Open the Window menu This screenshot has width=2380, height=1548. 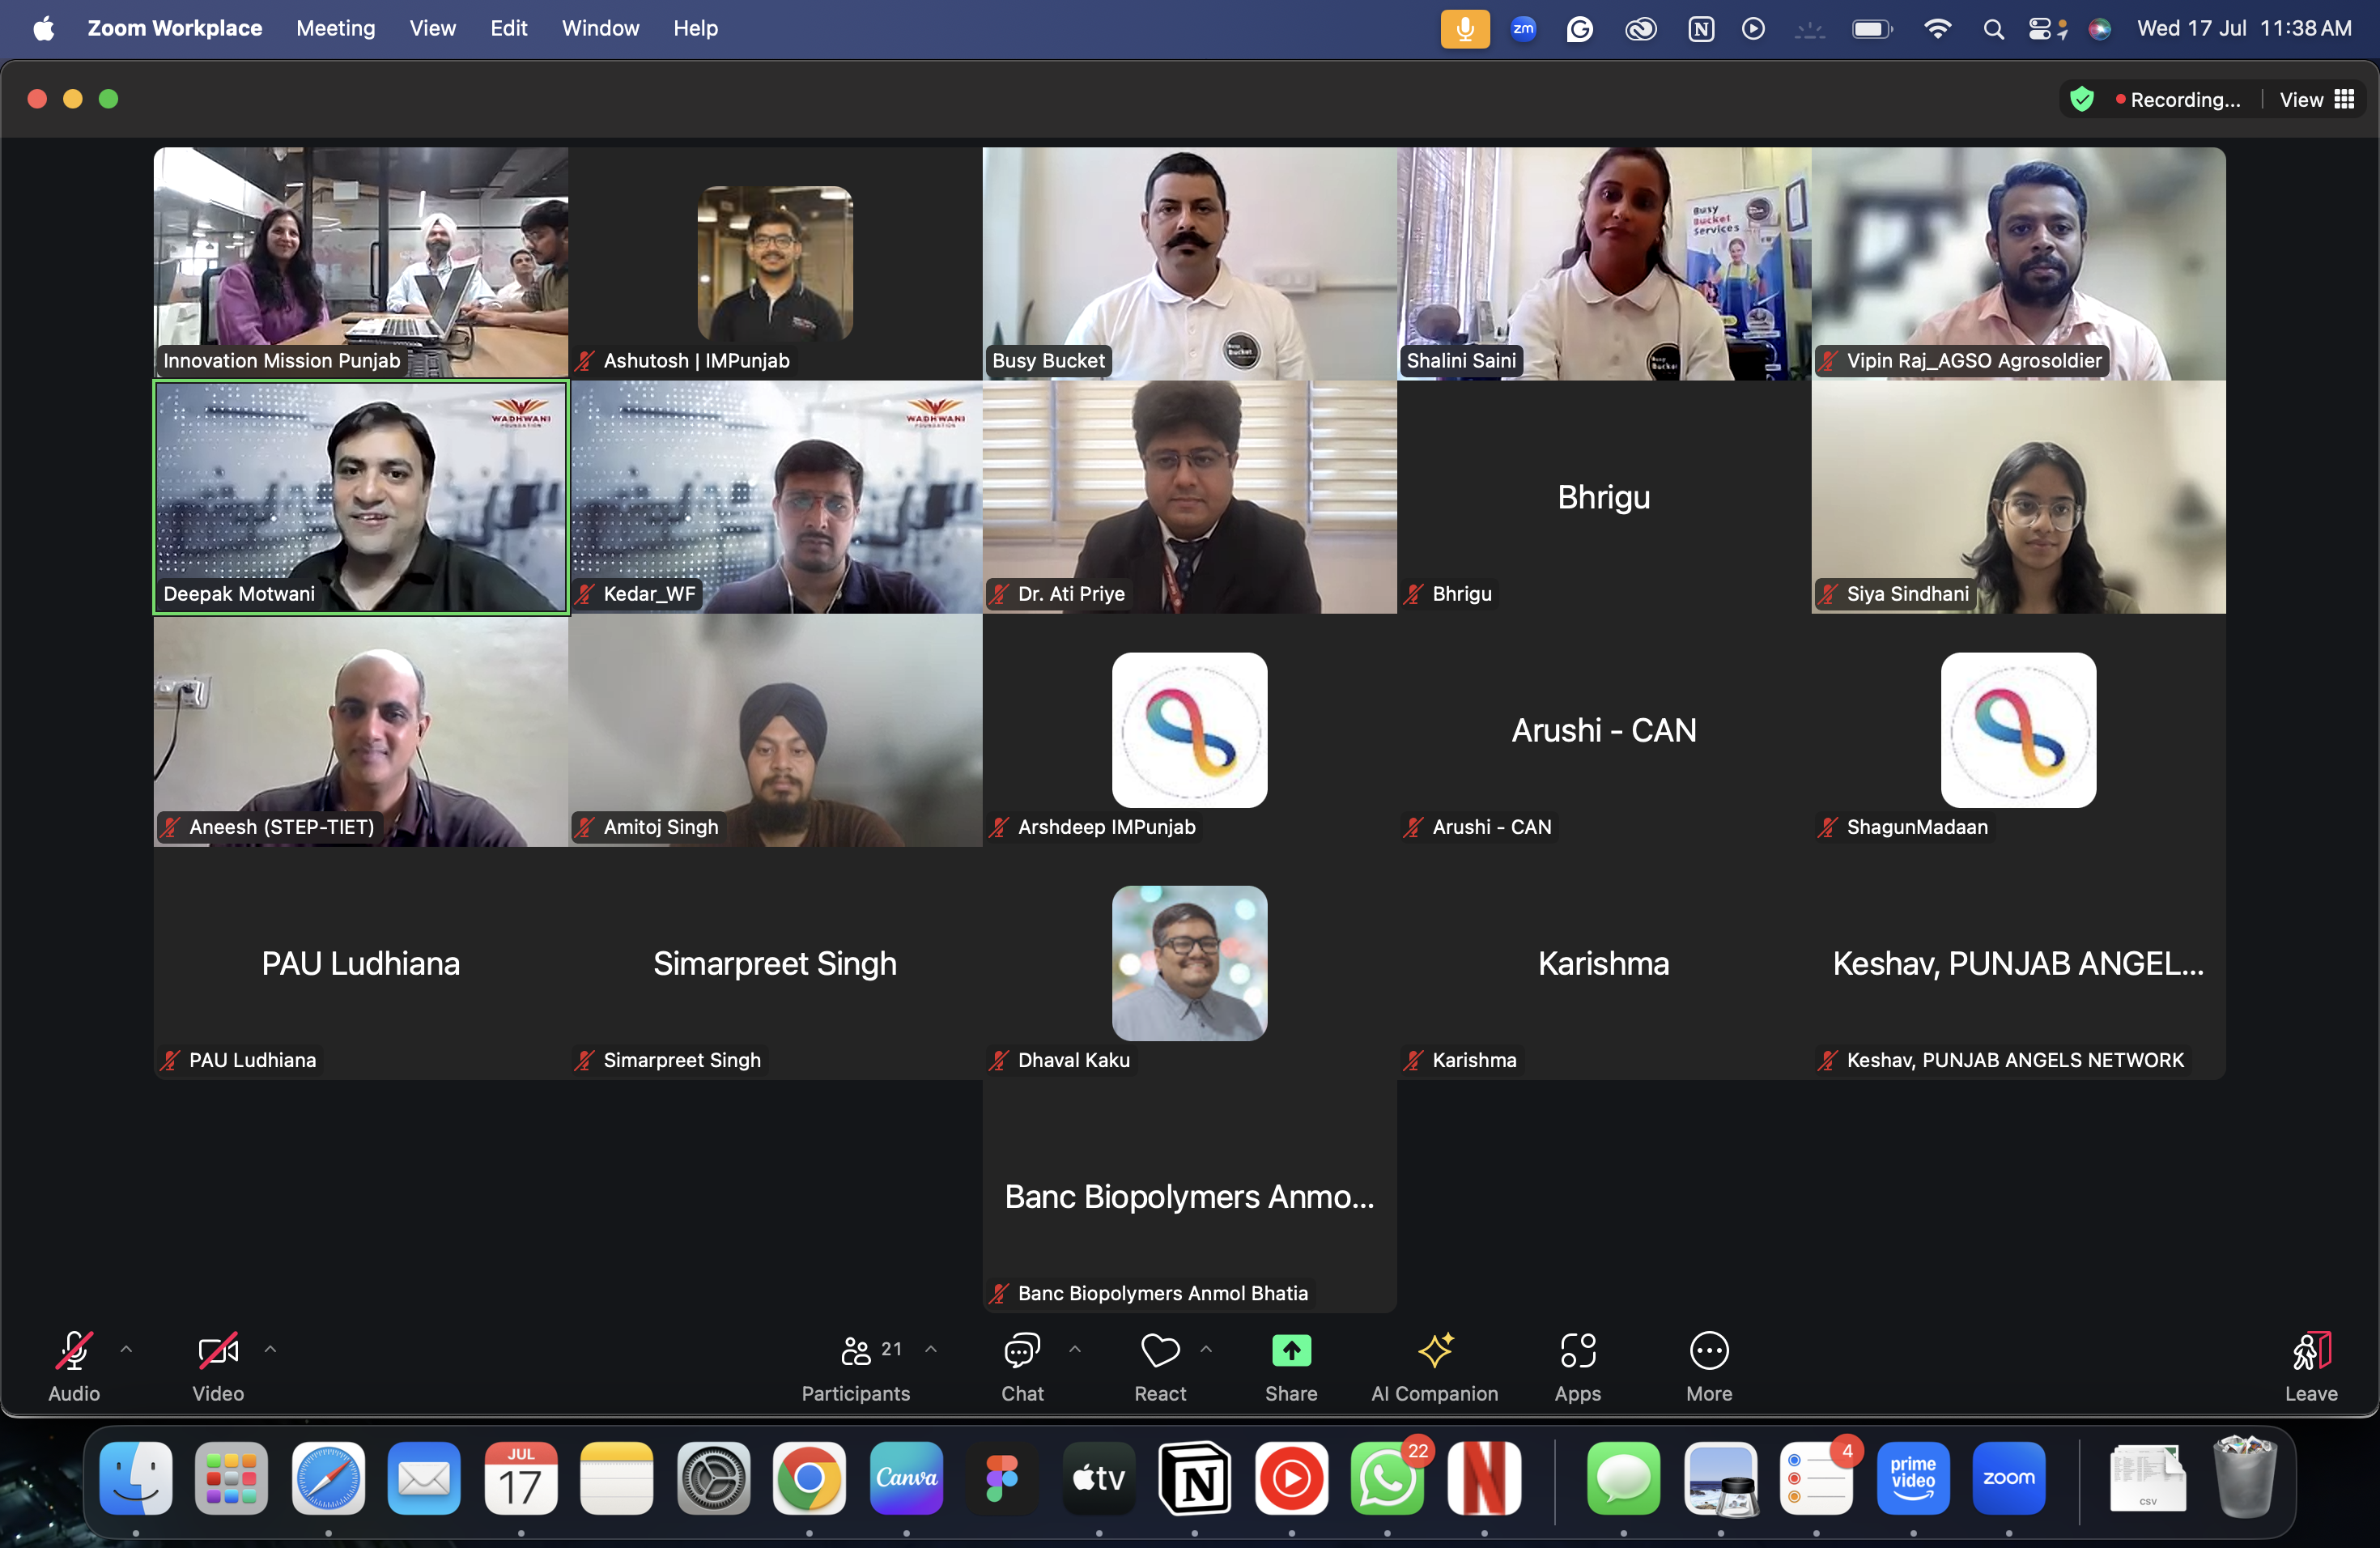coord(600,28)
